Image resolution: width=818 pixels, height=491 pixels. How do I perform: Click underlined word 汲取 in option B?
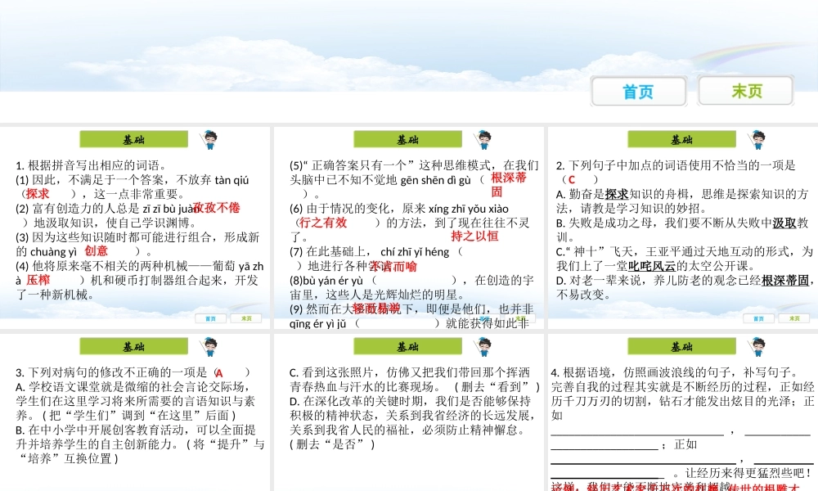click(x=784, y=223)
